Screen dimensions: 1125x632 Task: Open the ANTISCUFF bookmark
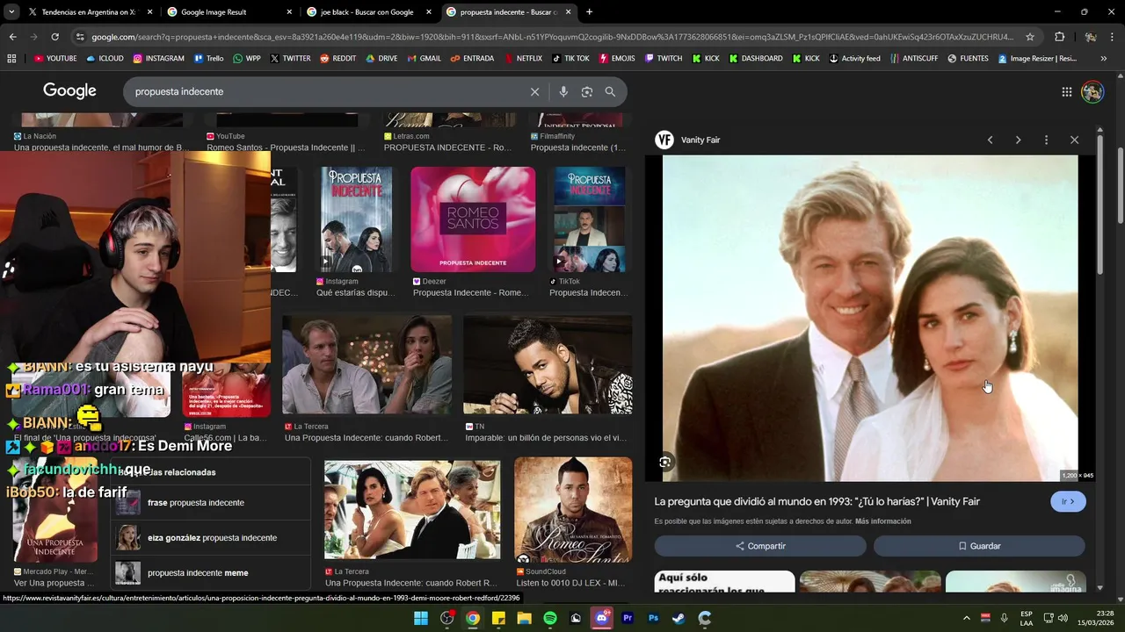click(912, 59)
